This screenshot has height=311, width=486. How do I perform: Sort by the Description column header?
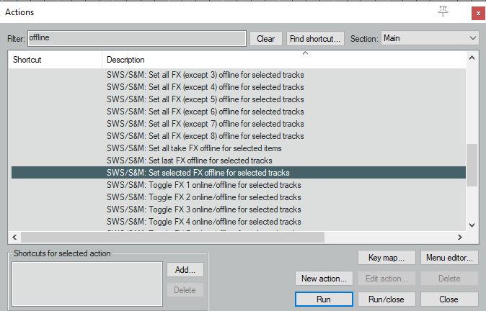coord(283,60)
